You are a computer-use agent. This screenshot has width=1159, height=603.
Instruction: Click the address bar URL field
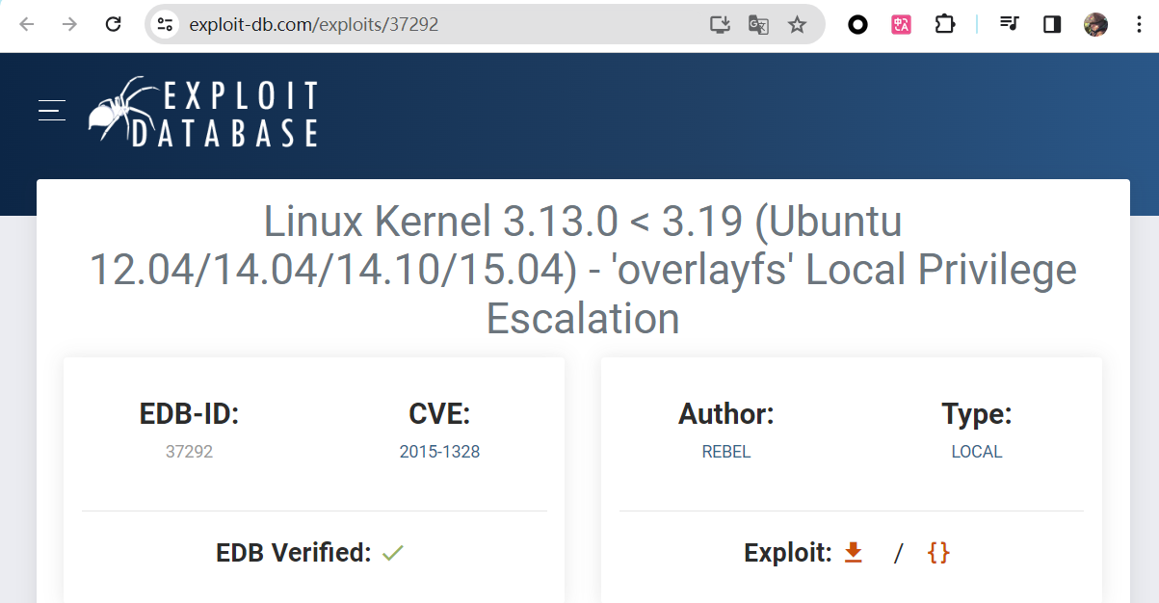tap(434, 25)
